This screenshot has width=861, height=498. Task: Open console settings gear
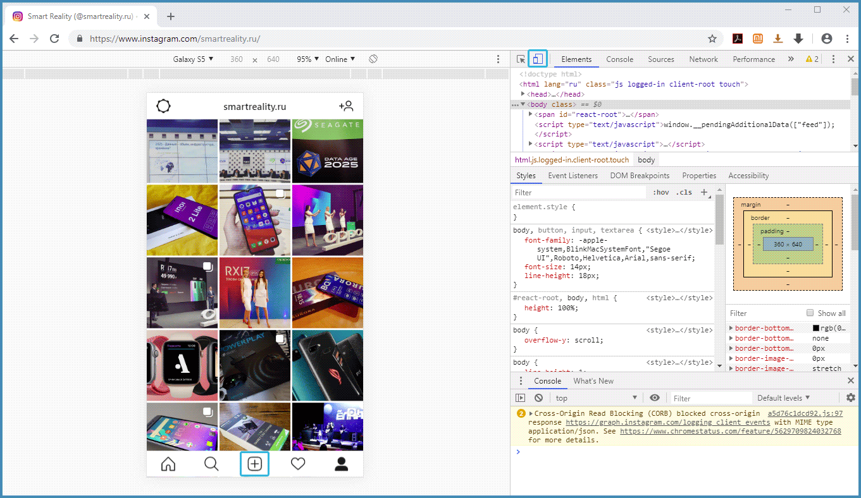pos(851,398)
